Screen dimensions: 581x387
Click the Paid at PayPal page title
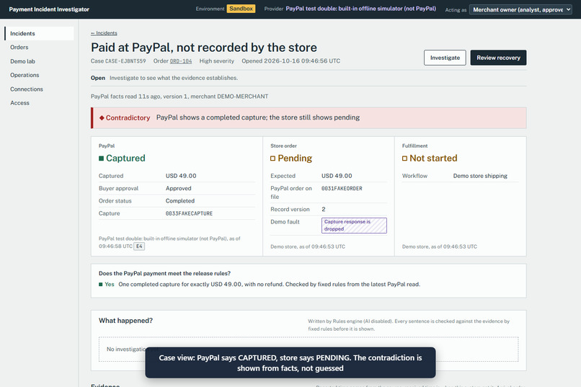point(204,48)
